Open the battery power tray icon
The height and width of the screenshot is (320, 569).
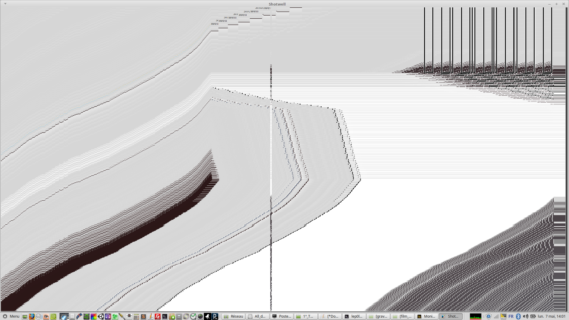click(x=533, y=316)
